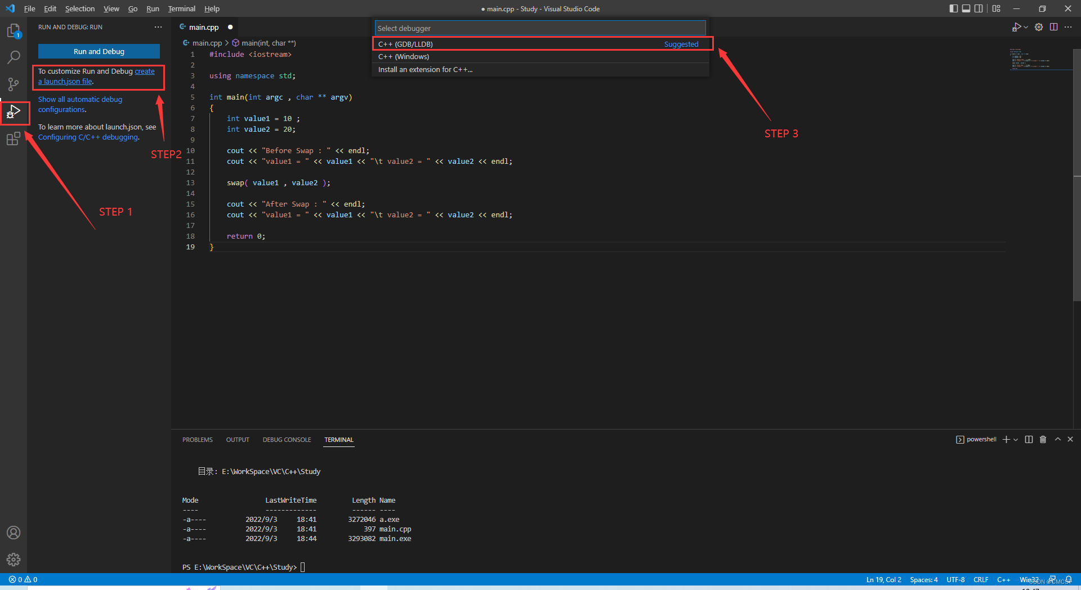This screenshot has height=590, width=1081.
Task: Split the terminal using the split icon
Action: [x=1029, y=439]
